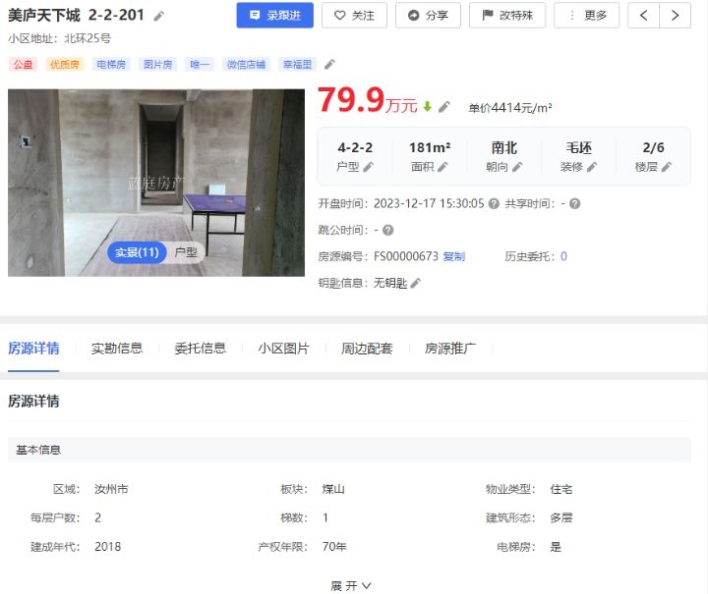The width and height of the screenshot is (708, 594).
Task: Click the edit pencil beside the listing title
Action: click(x=159, y=16)
